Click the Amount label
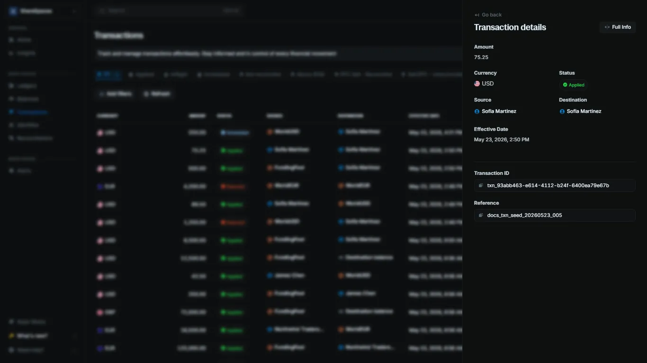Image resolution: width=647 pixels, height=363 pixels. click(x=484, y=47)
